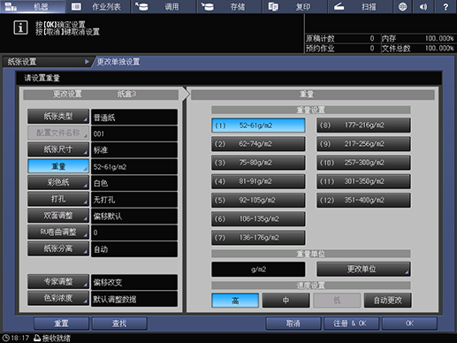This screenshot has width=457, height=343.
Task: Select weight (4) 81-91g/m2
Action: (x=258, y=181)
